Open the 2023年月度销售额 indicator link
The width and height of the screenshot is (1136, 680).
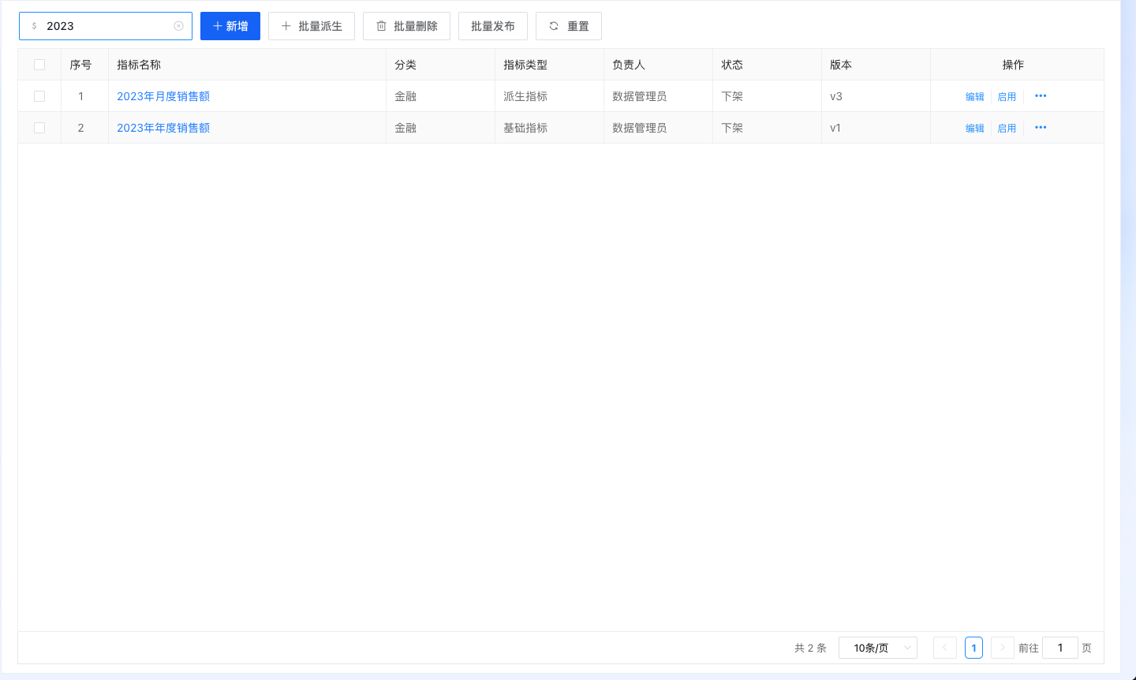[x=163, y=96]
